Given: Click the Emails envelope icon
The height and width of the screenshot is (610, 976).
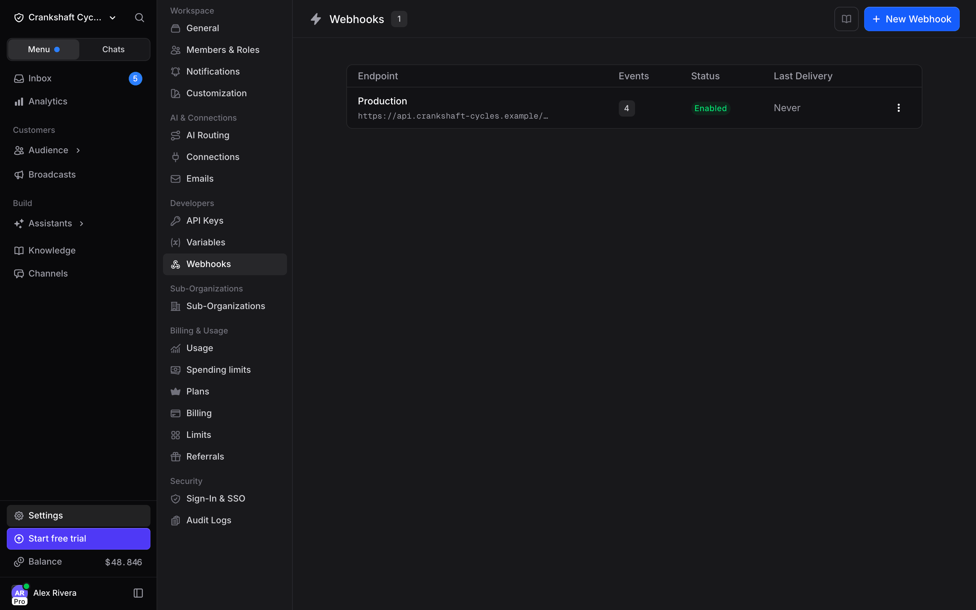Looking at the screenshot, I should click(x=176, y=179).
